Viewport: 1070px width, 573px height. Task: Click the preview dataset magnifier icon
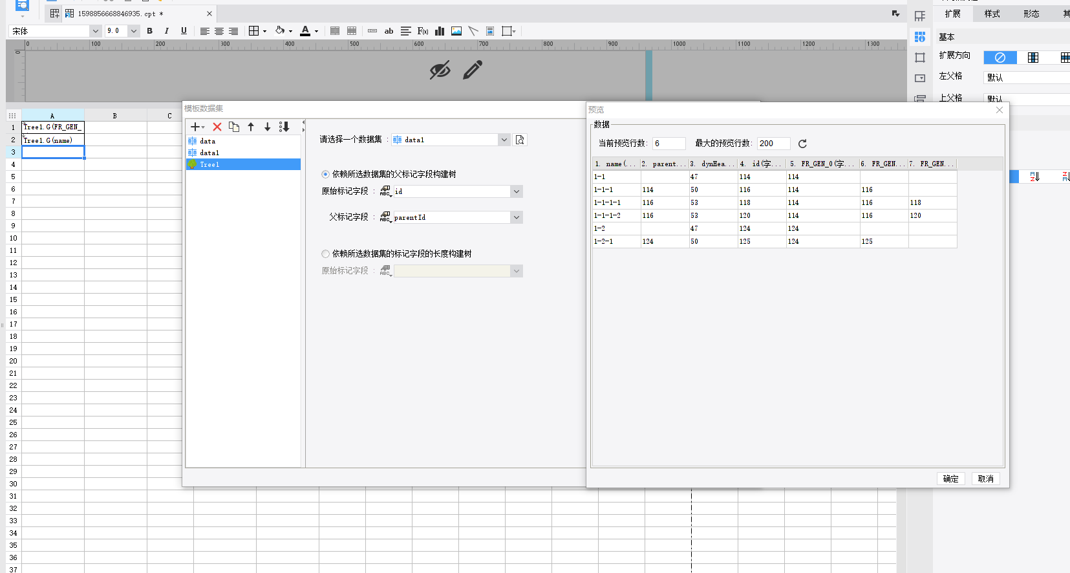(520, 140)
